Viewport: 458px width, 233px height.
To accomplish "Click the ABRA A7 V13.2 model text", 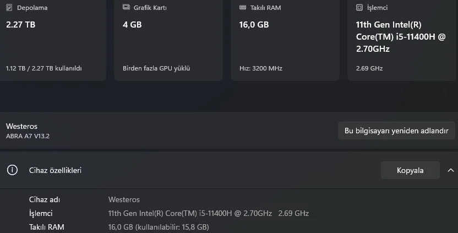I will [28, 136].
